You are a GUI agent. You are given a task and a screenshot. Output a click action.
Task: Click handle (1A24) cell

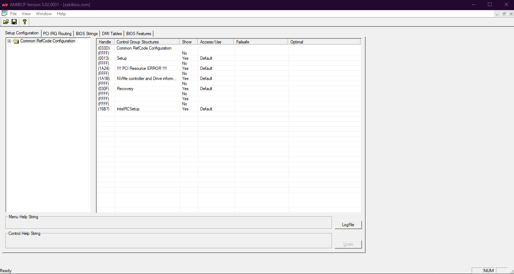(x=104, y=68)
